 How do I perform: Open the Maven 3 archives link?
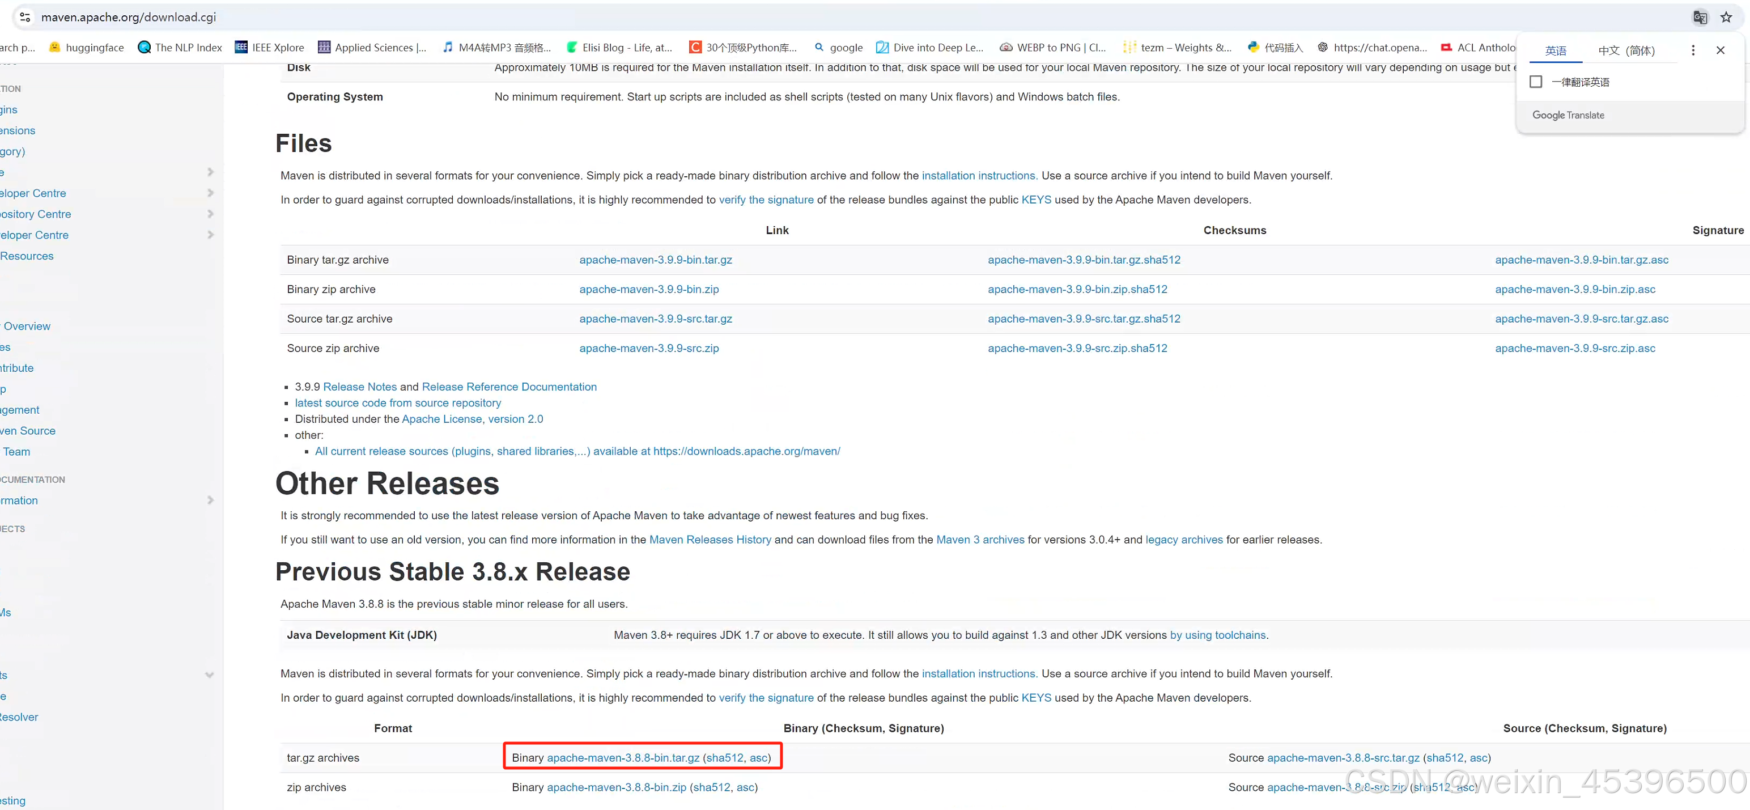[980, 540]
